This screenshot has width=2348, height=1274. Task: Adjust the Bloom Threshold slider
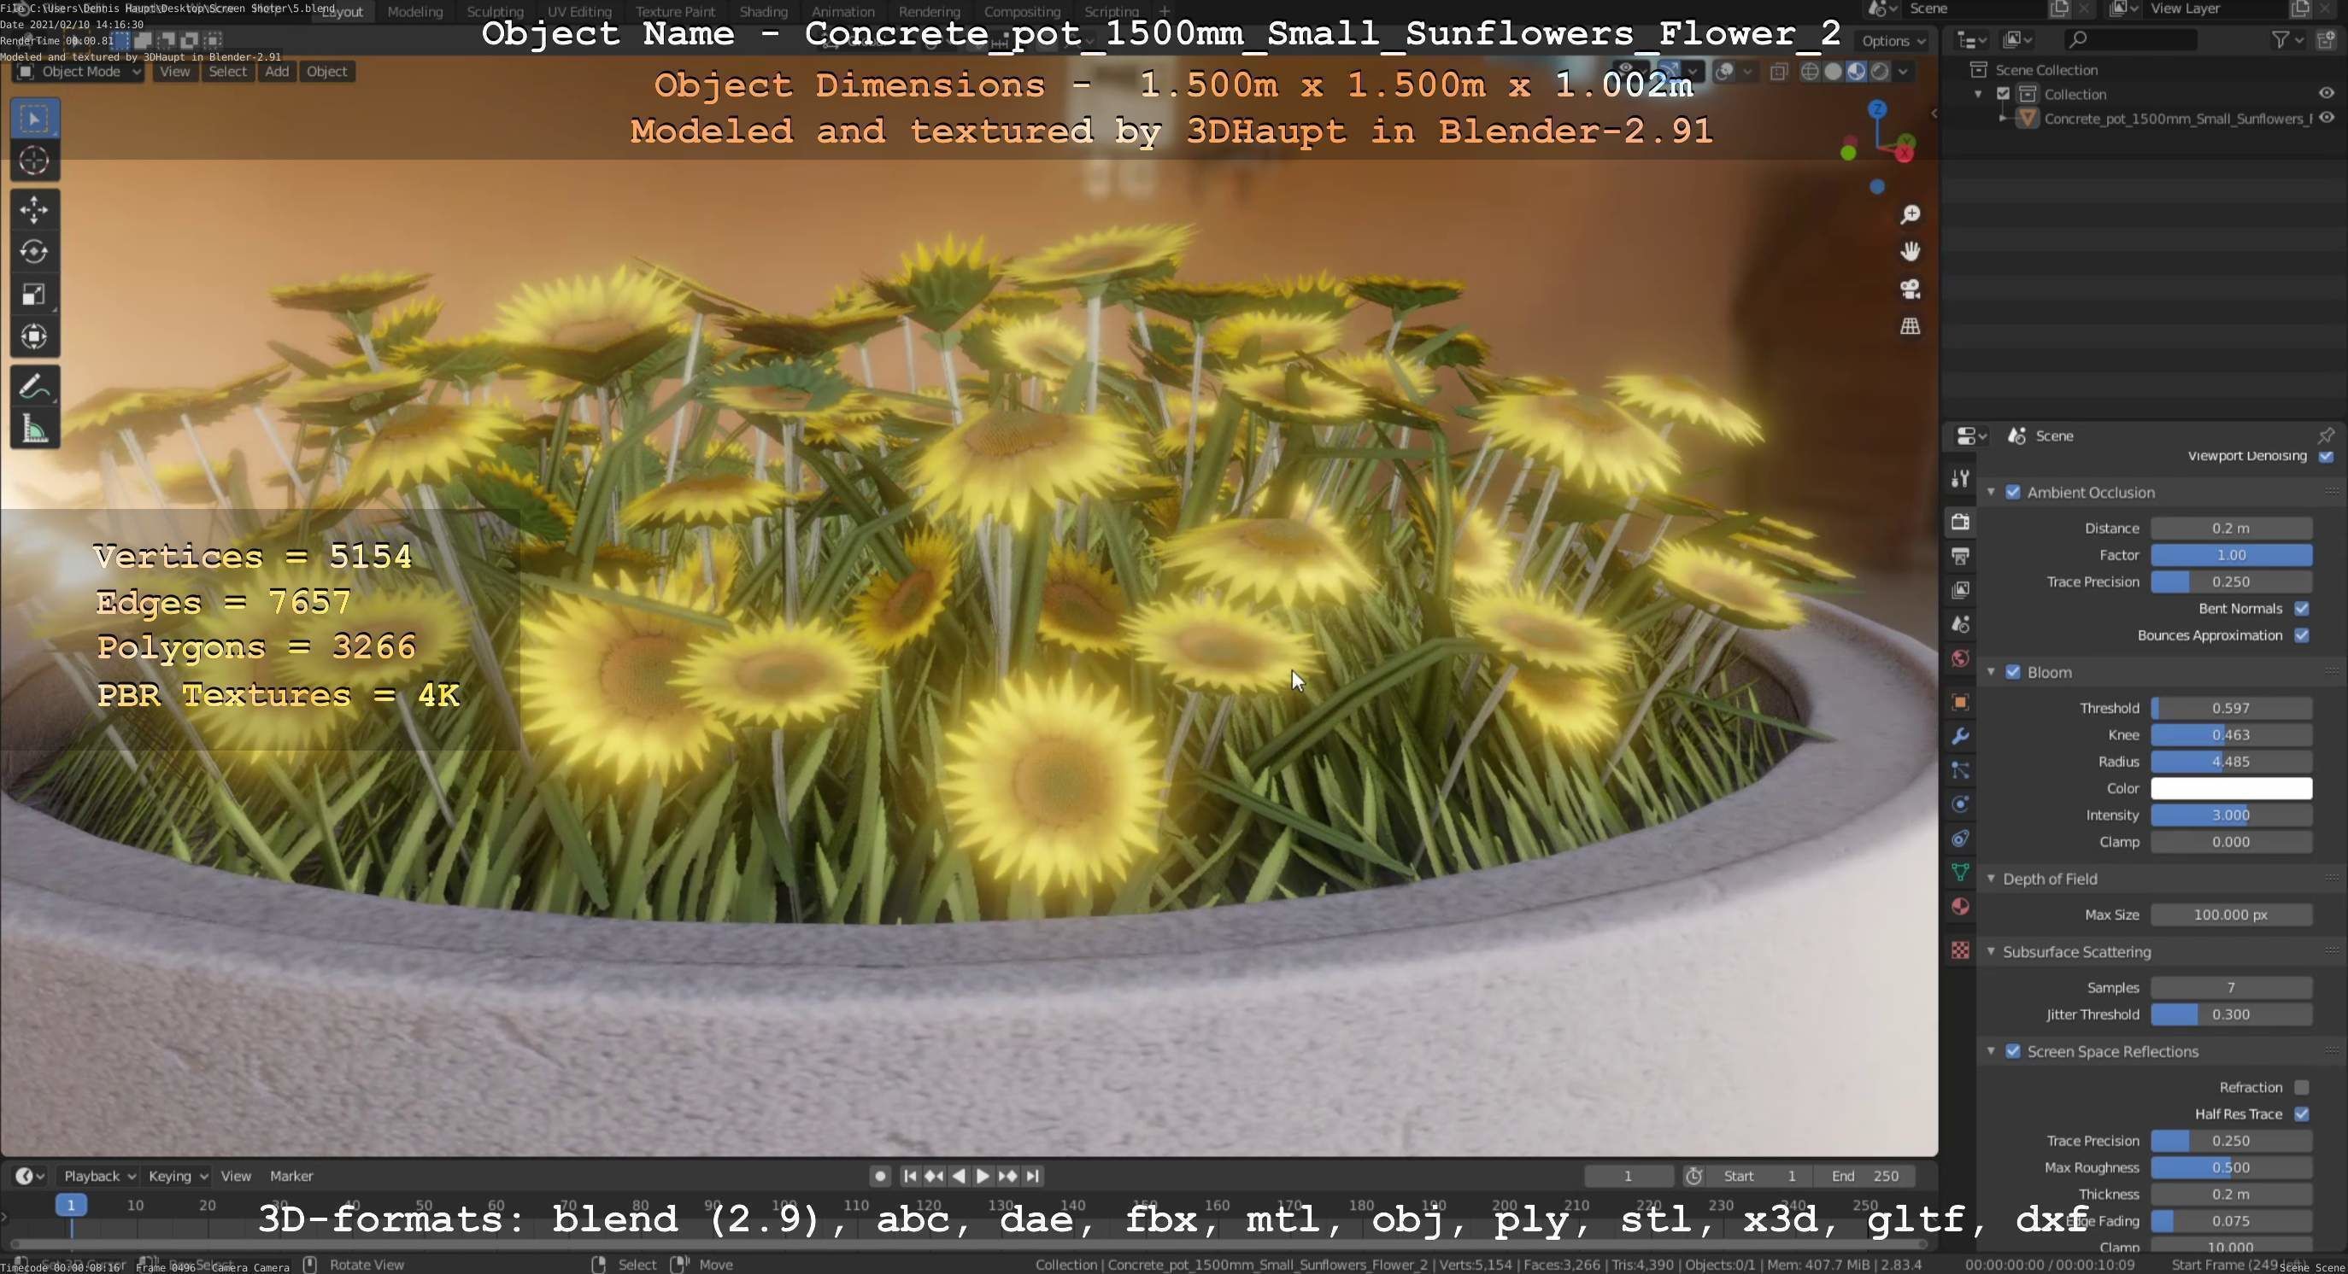pyautogui.click(x=2231, y=709)
